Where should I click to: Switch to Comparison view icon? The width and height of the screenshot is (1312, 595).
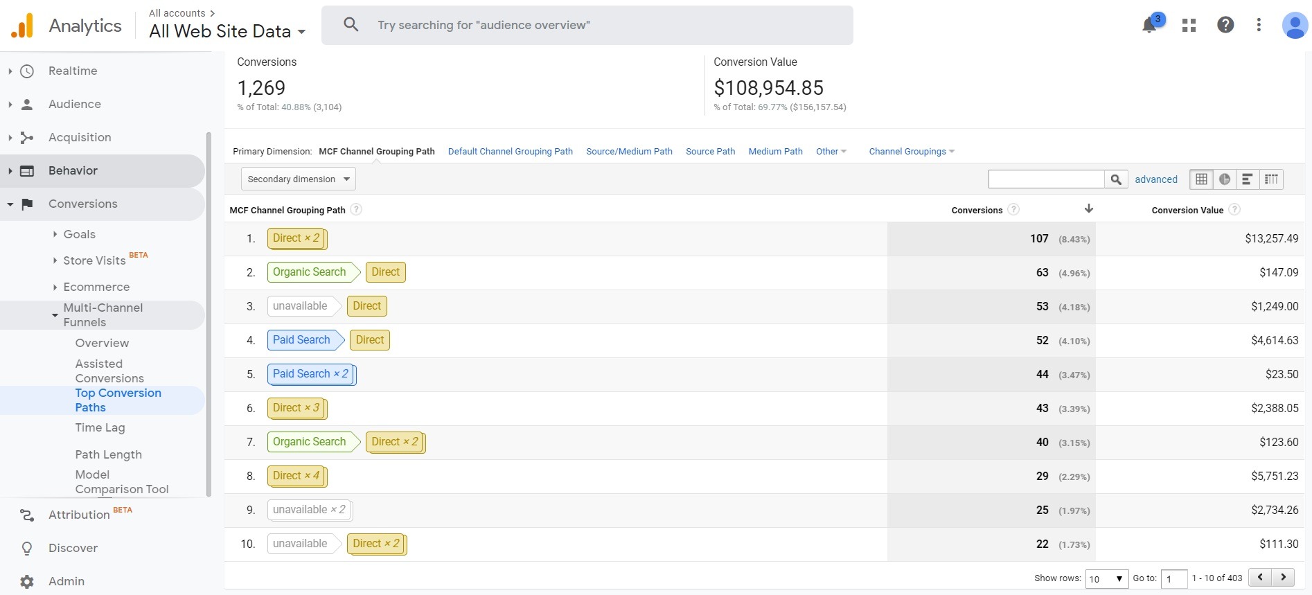(1271, 179)
